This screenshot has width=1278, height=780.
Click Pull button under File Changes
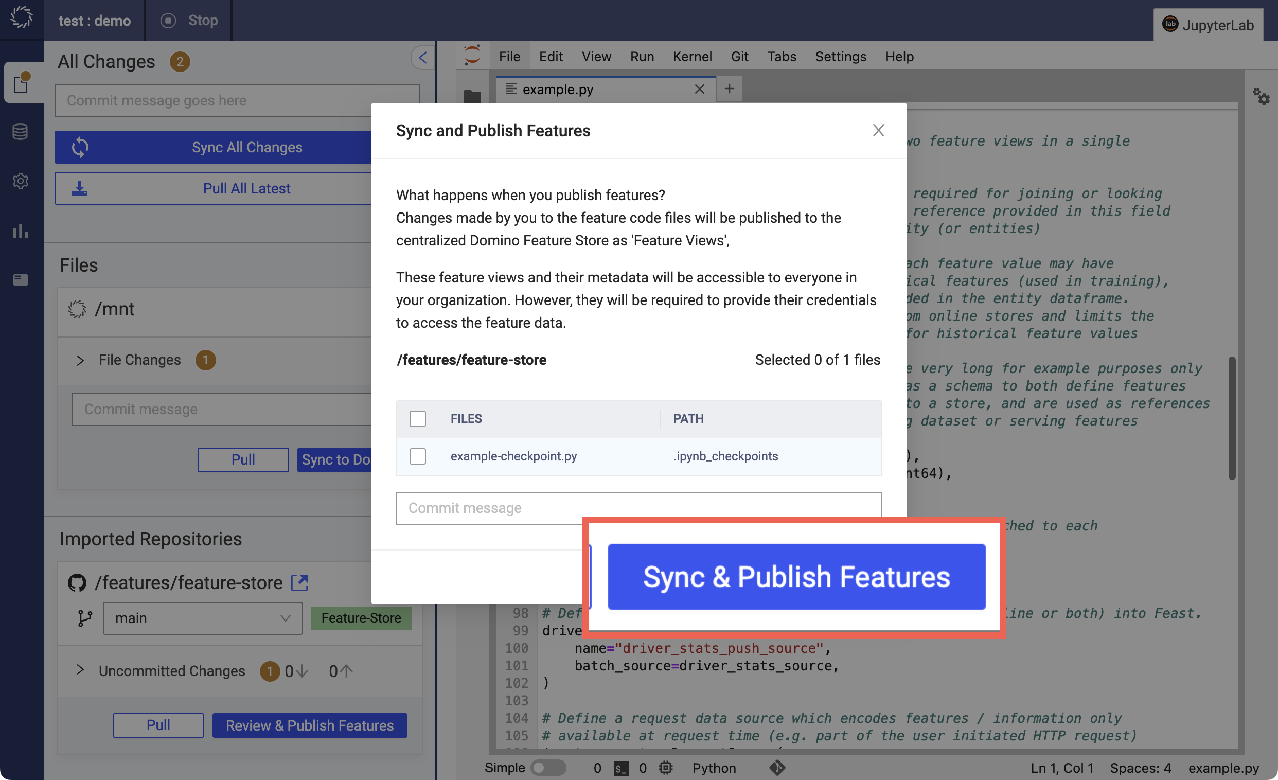coord(243,459)
